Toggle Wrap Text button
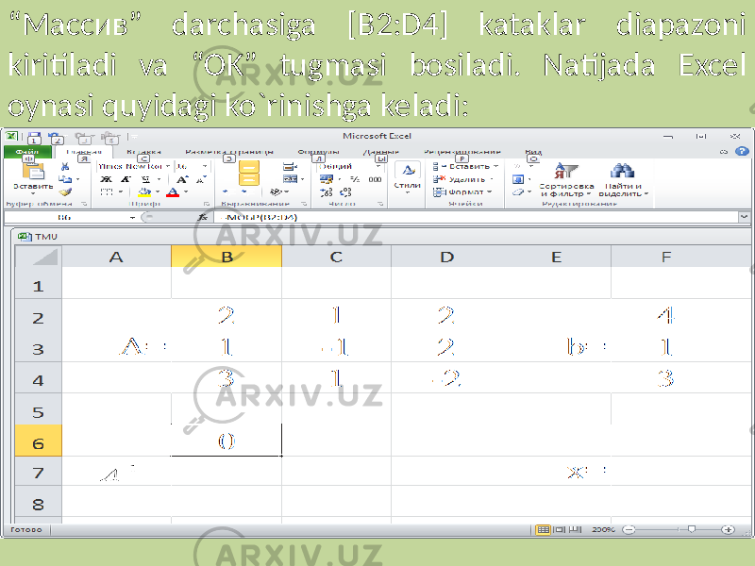The image size is (755, 566). pyautogui.click(x=290, y=167)
